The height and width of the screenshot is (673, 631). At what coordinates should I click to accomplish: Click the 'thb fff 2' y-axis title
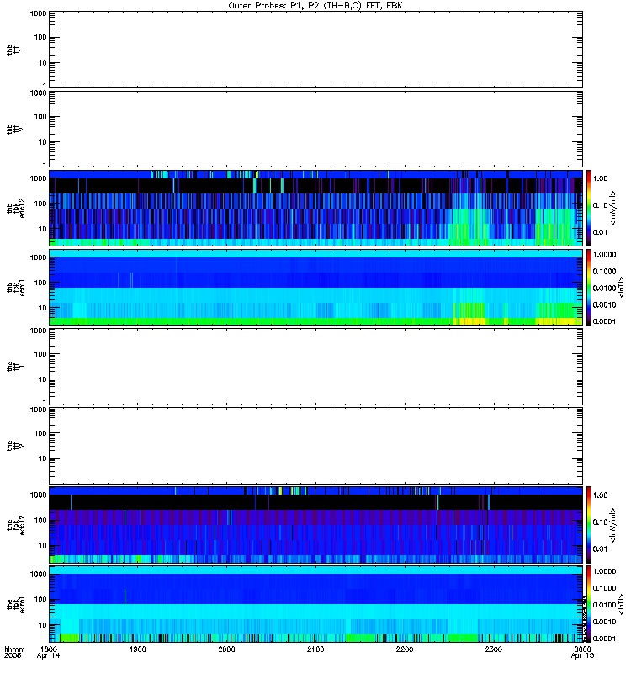pyautogui.click(x=16, y=129)
